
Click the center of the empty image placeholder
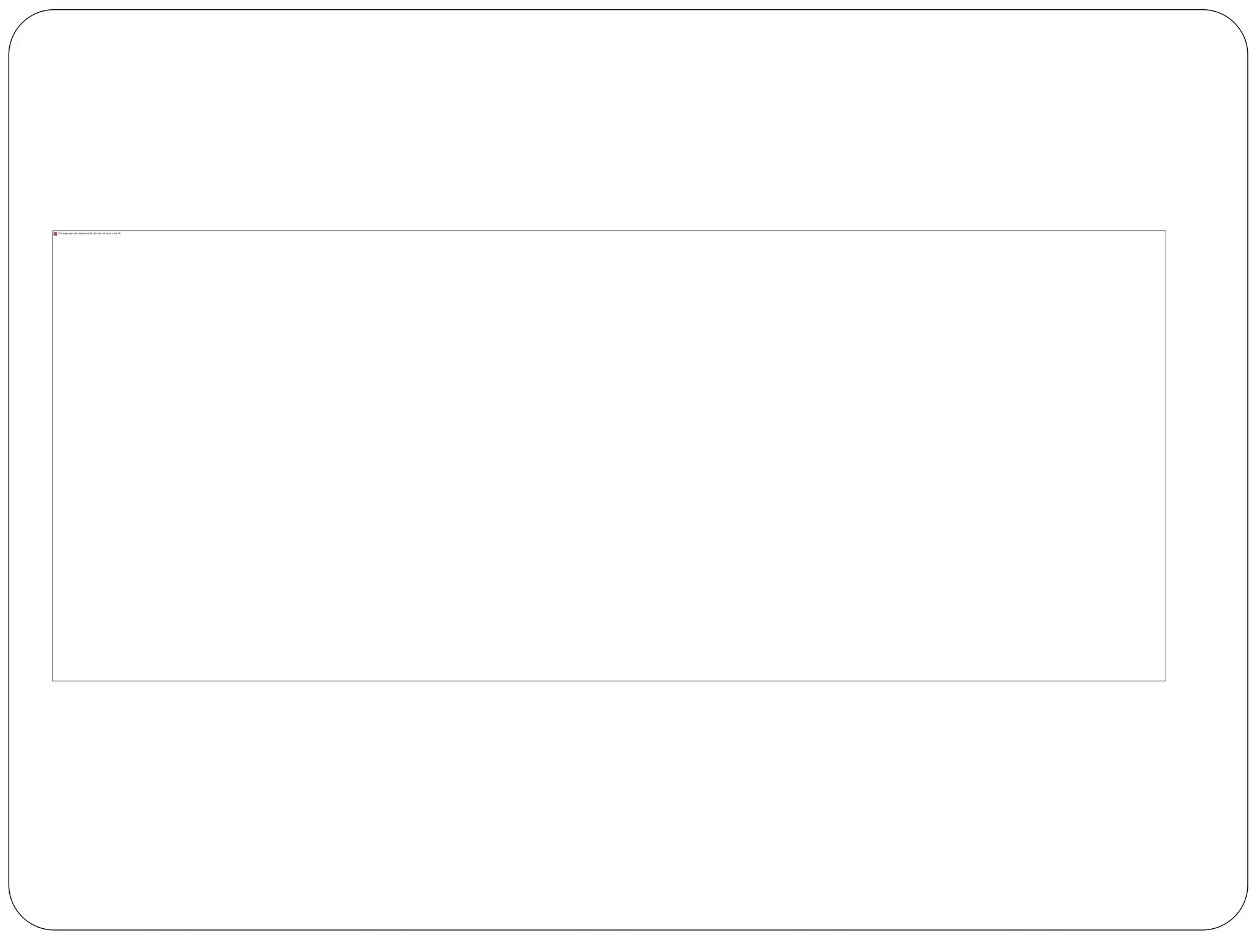point(609,456)
